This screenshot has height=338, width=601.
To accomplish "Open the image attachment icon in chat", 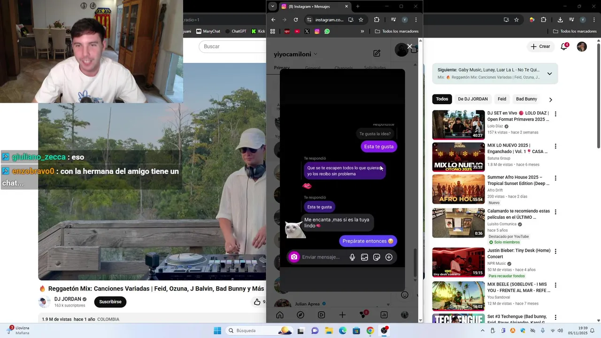I will (x=364, y=257).
